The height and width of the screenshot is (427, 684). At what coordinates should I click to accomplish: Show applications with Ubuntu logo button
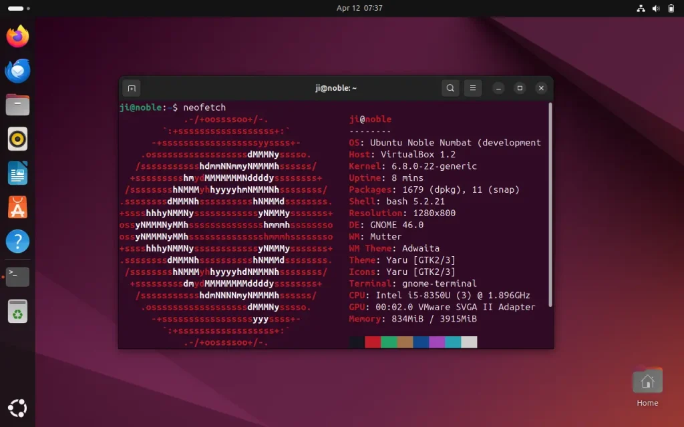17,408
